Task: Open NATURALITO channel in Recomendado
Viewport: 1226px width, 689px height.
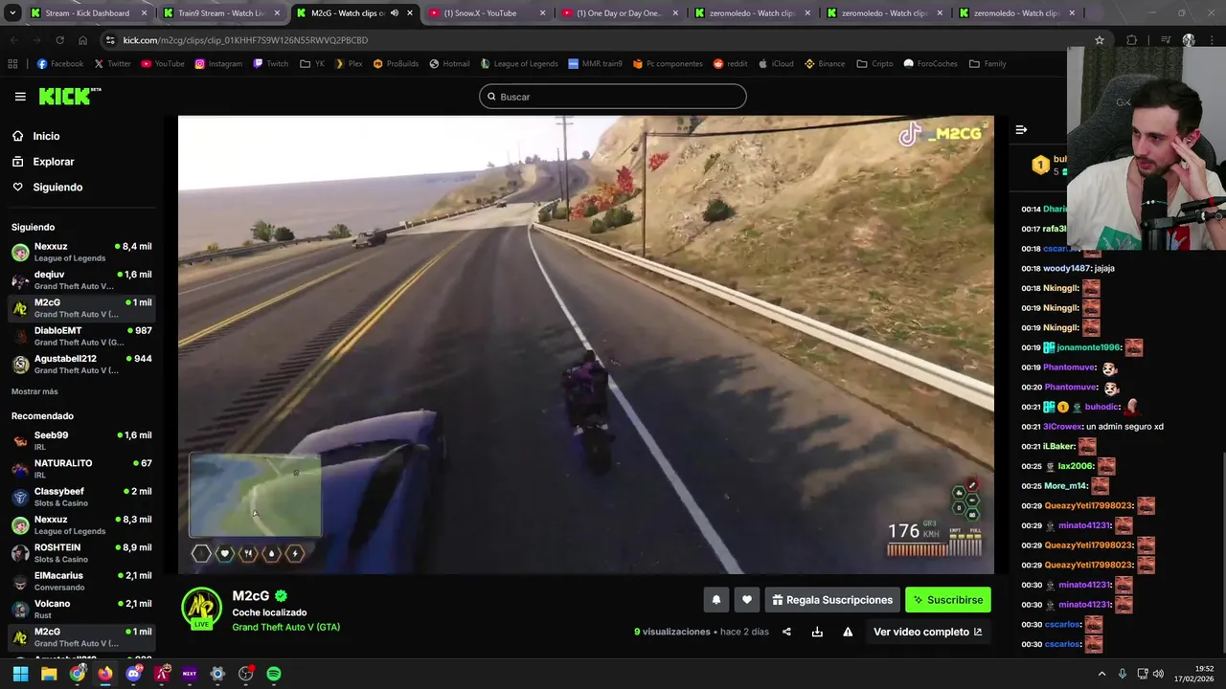Action: click(81, 468)
